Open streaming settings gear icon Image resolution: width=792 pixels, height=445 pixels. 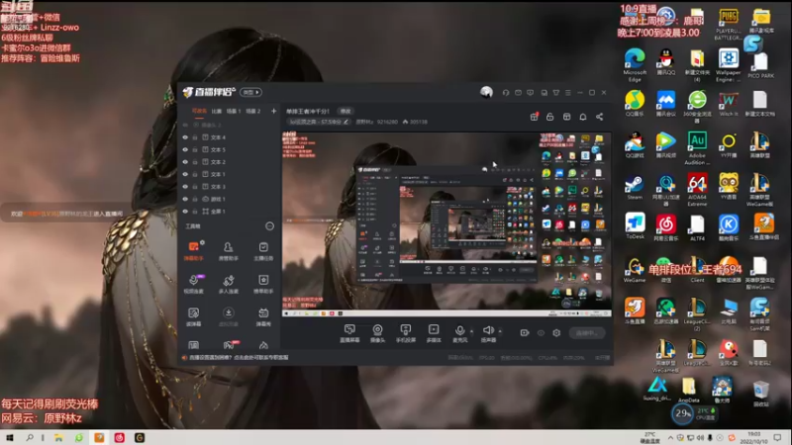[556, 333]
